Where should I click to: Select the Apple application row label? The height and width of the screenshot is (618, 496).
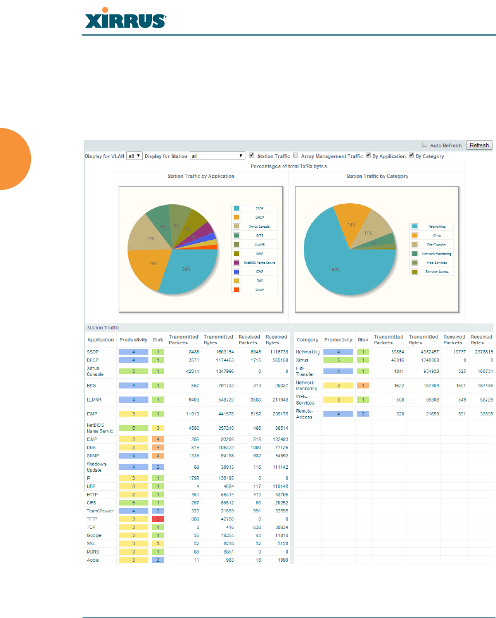[92, 560]
